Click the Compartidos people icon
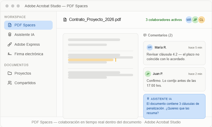212x127 pixels. click(10, 83)
